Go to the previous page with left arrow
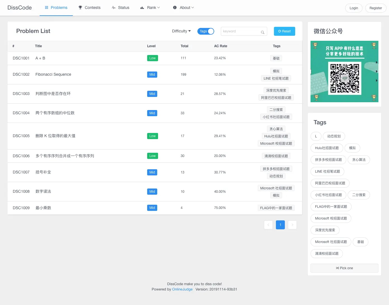Screen dimensions: 389x305 268,225
